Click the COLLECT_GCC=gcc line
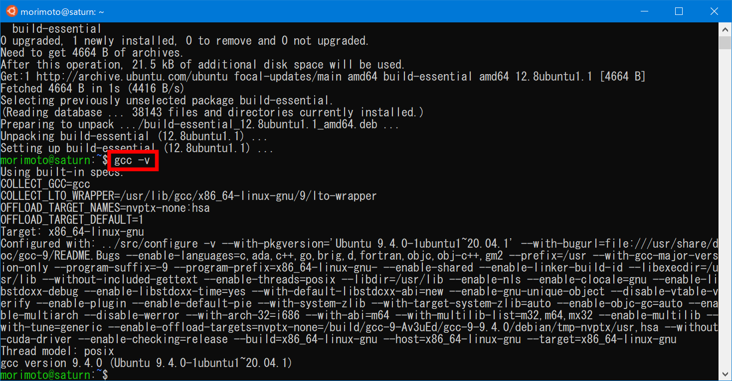 (45, 184)
